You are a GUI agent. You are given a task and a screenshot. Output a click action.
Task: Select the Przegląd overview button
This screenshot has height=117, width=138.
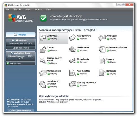(21, 35)
